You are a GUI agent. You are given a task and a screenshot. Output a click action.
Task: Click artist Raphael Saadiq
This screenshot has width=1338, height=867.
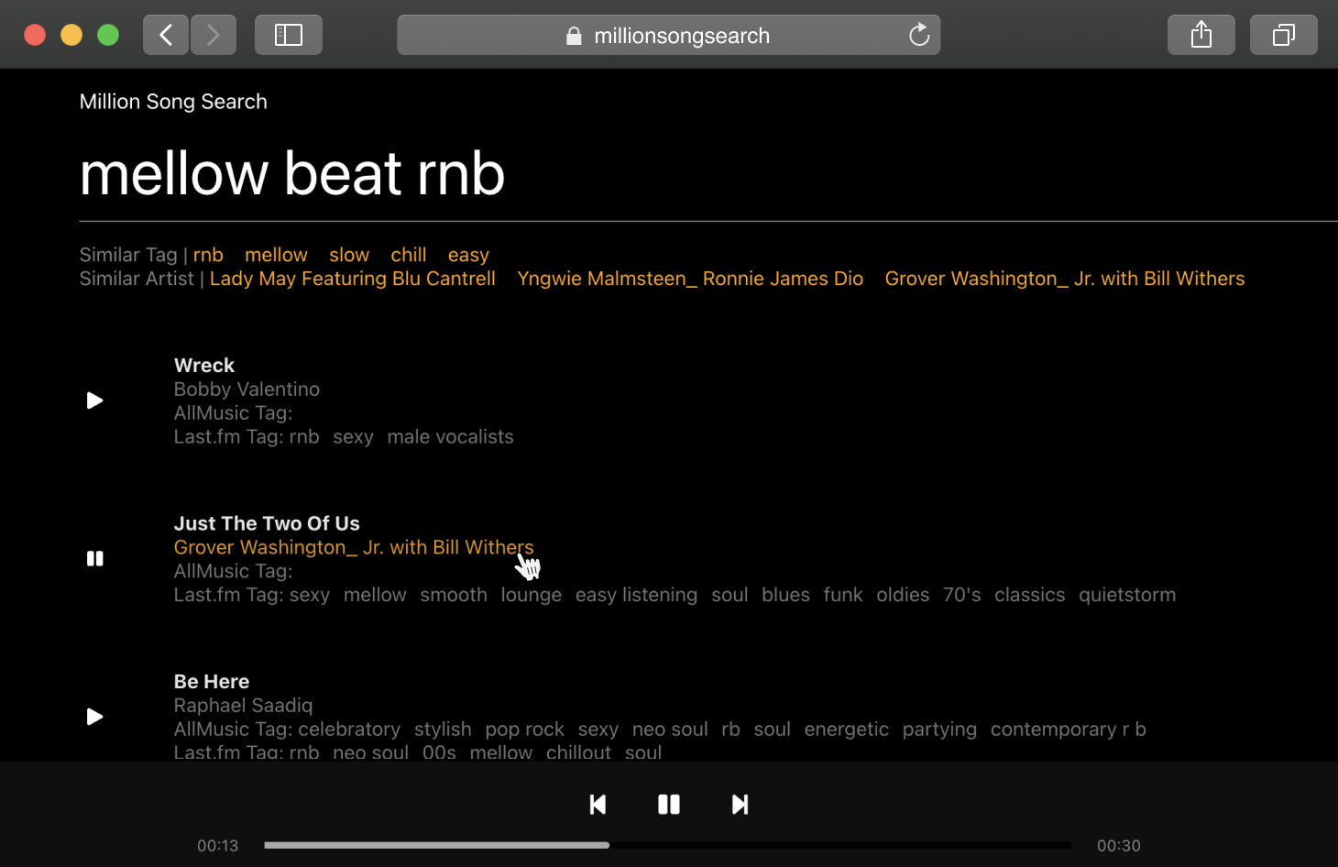tap(243, 706)
